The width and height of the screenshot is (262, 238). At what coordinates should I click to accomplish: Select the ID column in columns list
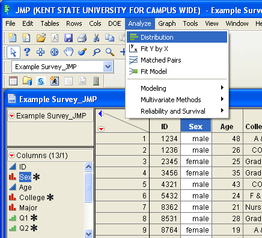tap(23, 166)
